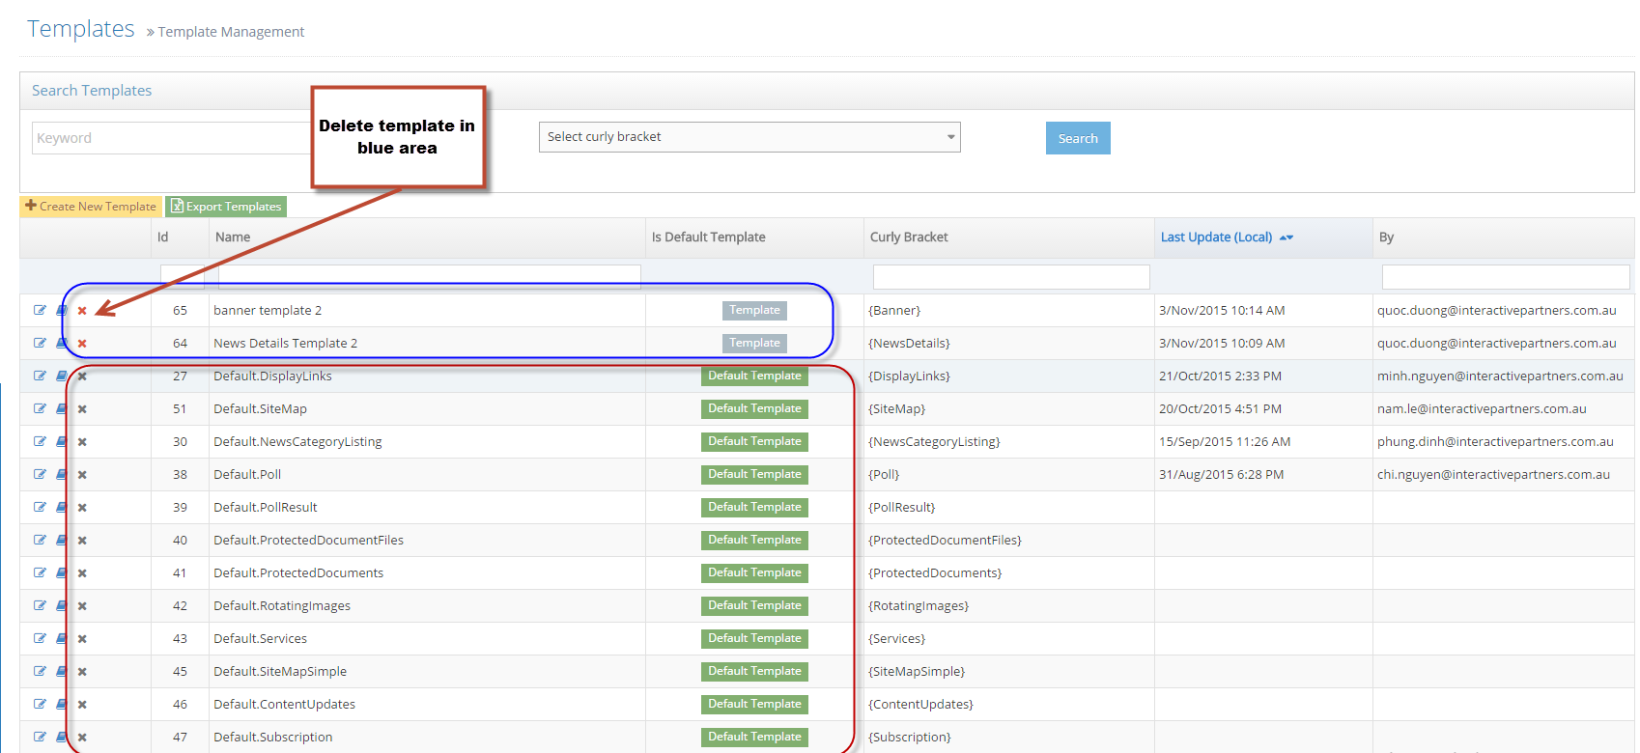Click delete X for Default.RotatingImages row

click(x=82, y=606)
